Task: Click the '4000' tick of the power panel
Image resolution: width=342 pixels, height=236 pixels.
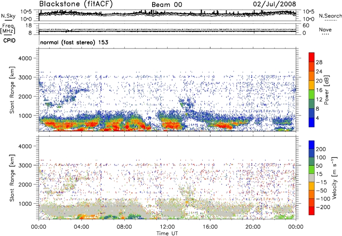Action: click(25, 58)
